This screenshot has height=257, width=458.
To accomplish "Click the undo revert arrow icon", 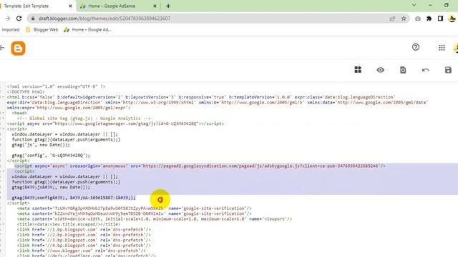I will coord(426,70).
